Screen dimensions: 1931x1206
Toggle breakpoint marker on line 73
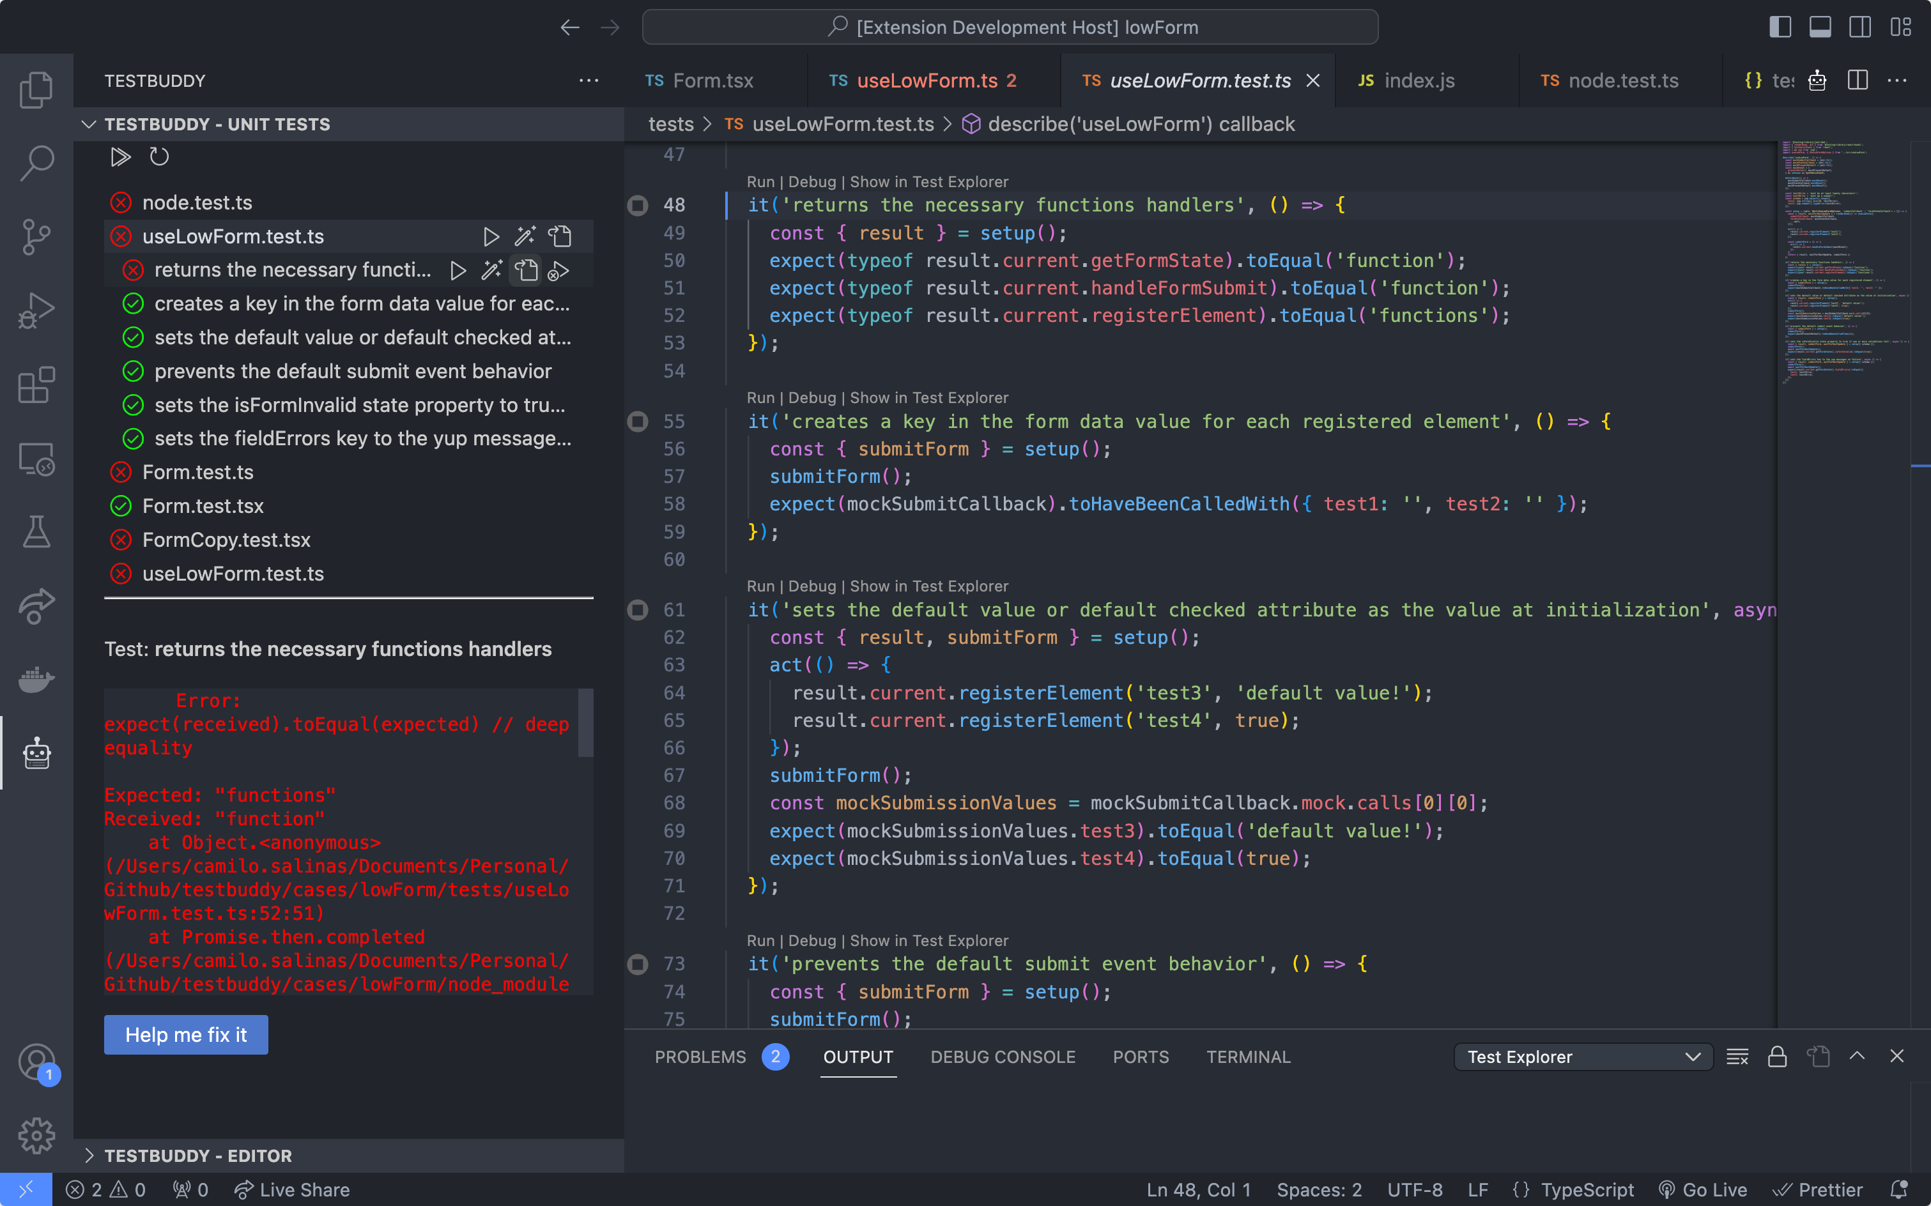tap(638, 965)
